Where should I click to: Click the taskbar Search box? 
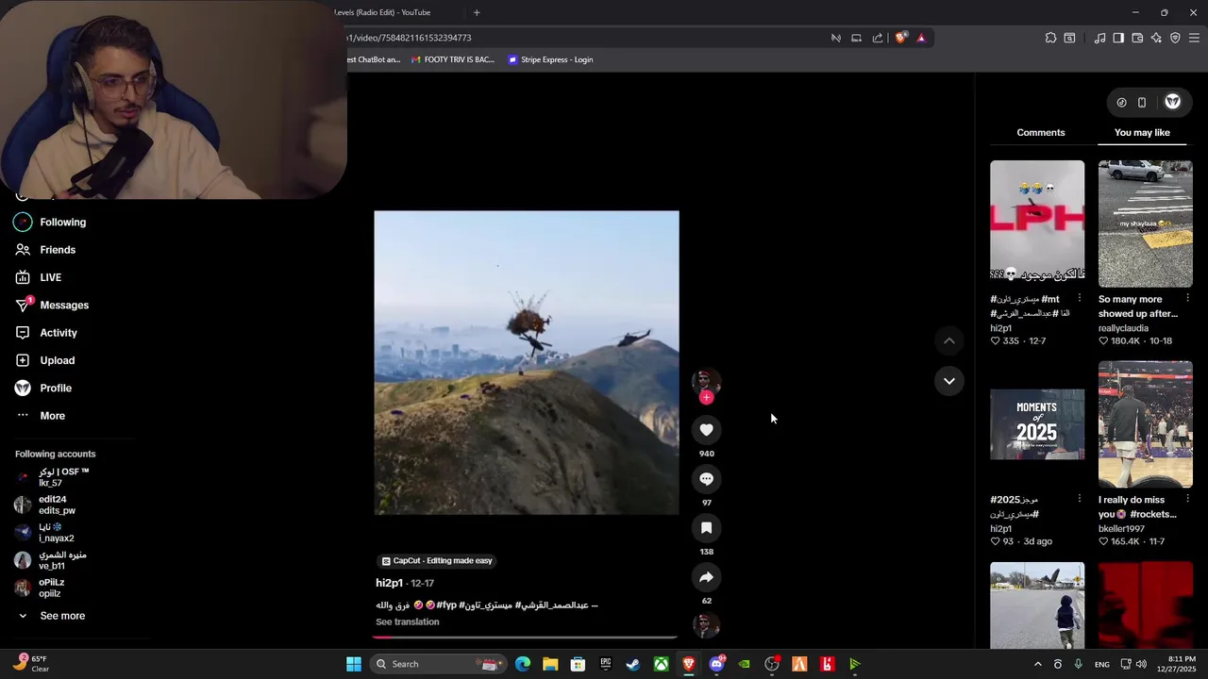click(x=437, y=664)
